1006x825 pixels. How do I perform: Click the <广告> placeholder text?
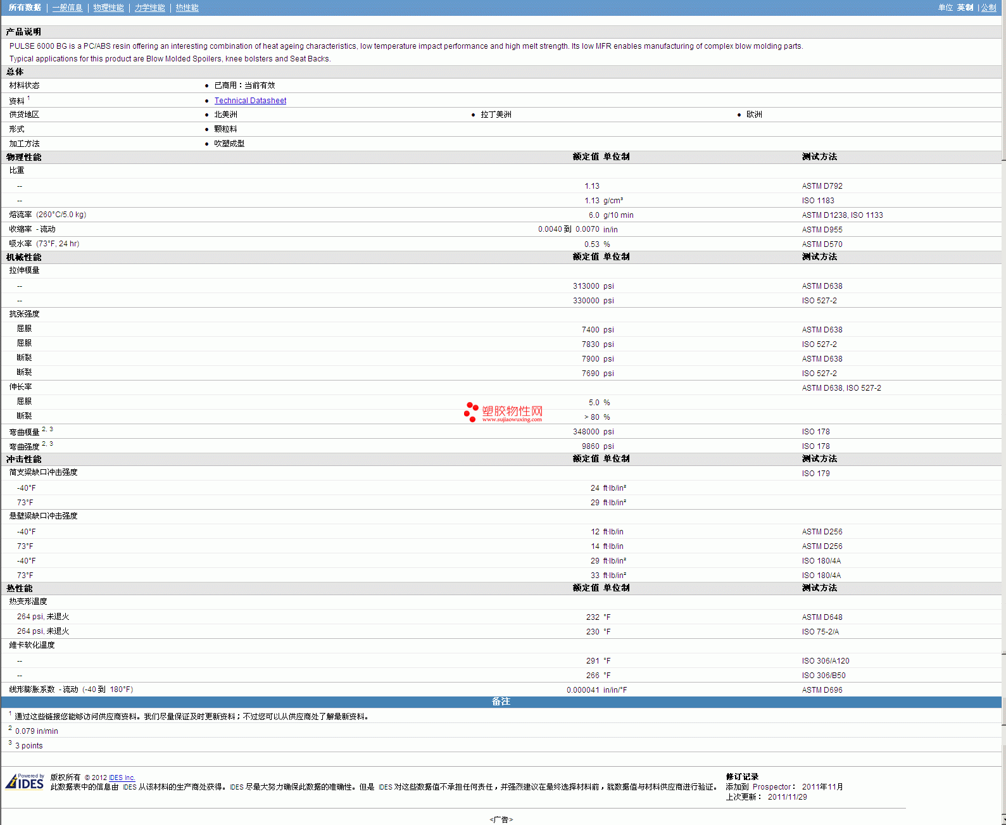[501, 819]
